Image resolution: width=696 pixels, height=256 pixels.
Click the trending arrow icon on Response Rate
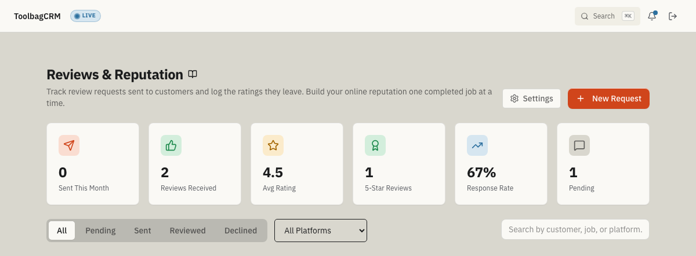pyautogui.click(x=477, y=145)
